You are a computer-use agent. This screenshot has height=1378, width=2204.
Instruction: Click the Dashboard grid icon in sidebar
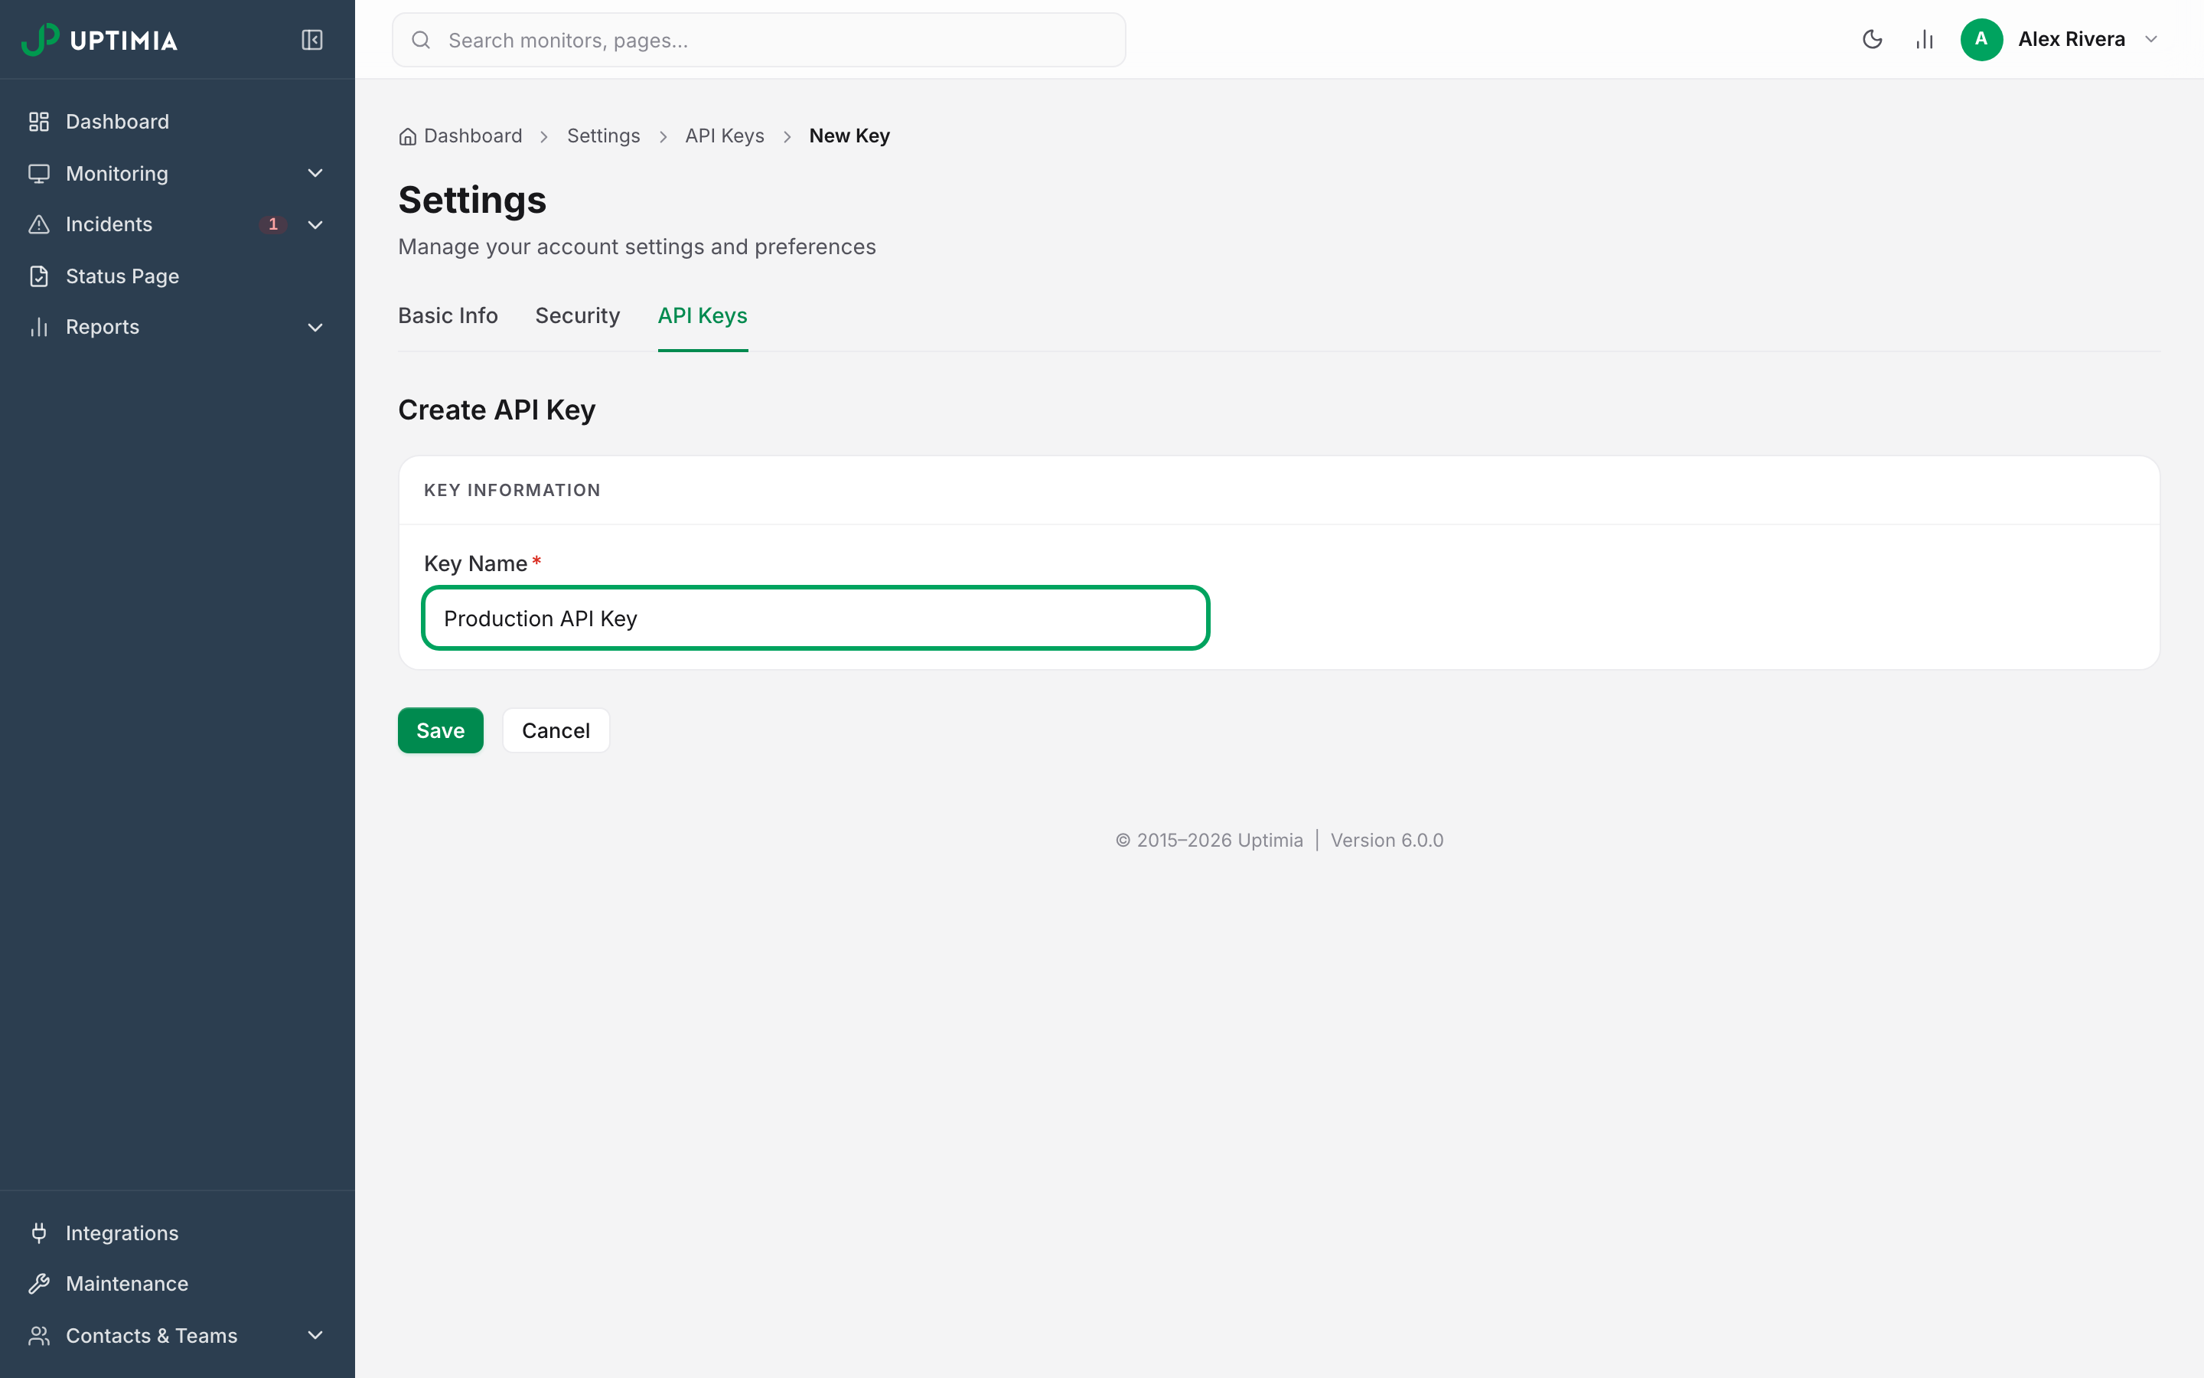pyautogui.click(x=38, y=122)
